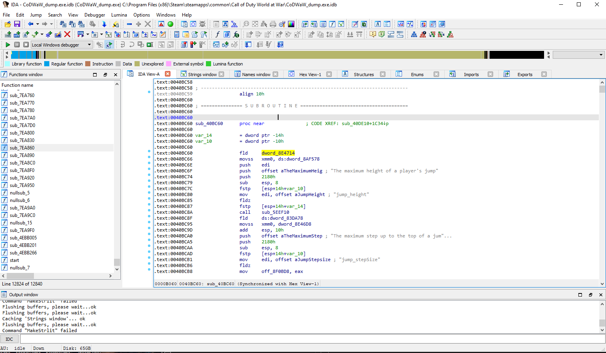Click the Regular function color swatch

coord(47,64)
